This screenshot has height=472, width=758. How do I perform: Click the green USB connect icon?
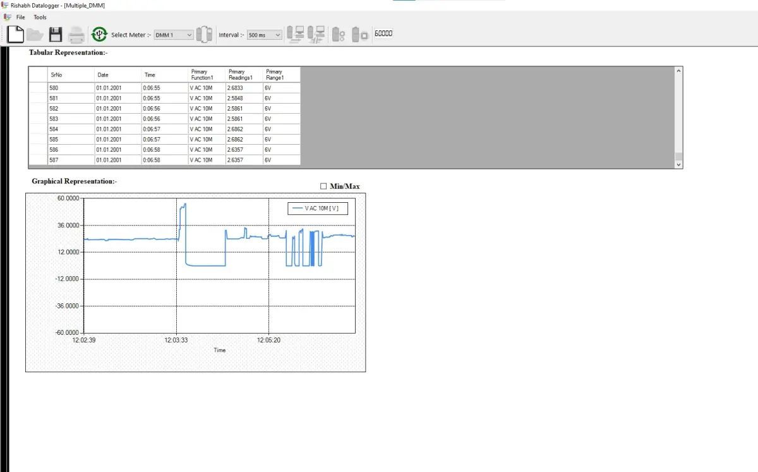tap(99, 34)
